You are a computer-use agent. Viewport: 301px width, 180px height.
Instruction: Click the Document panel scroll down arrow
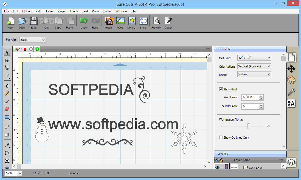point(283,147)
